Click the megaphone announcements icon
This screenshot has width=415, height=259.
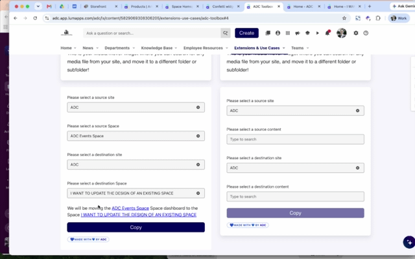(298, 33)
